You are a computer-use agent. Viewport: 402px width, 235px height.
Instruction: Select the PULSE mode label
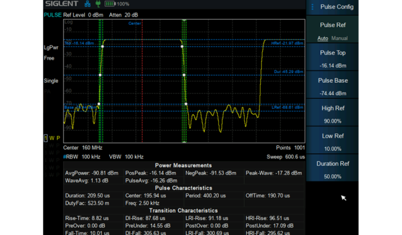coord(53,15)
